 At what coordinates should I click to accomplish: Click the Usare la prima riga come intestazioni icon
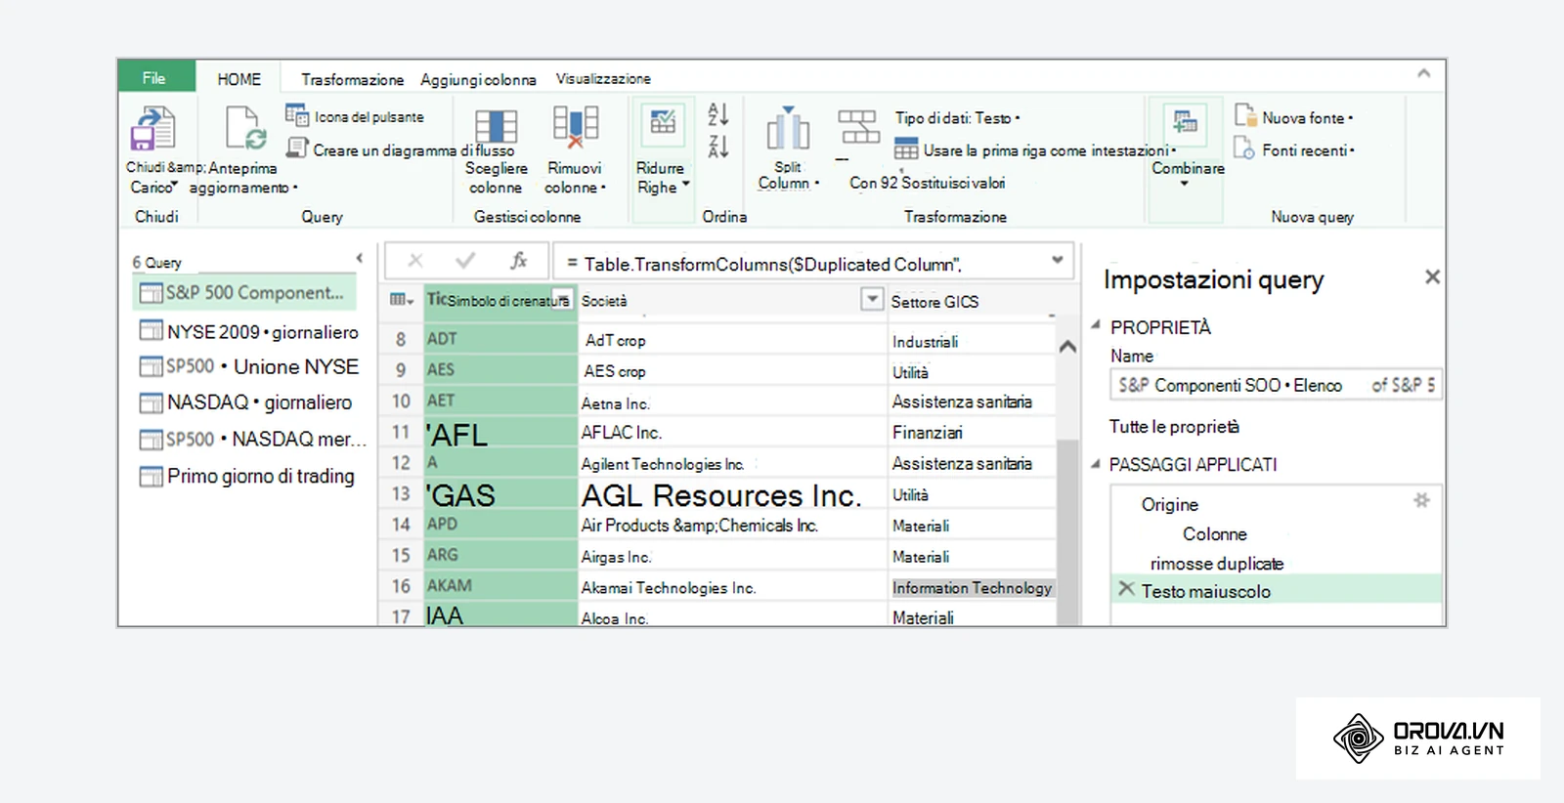[906, 149]
